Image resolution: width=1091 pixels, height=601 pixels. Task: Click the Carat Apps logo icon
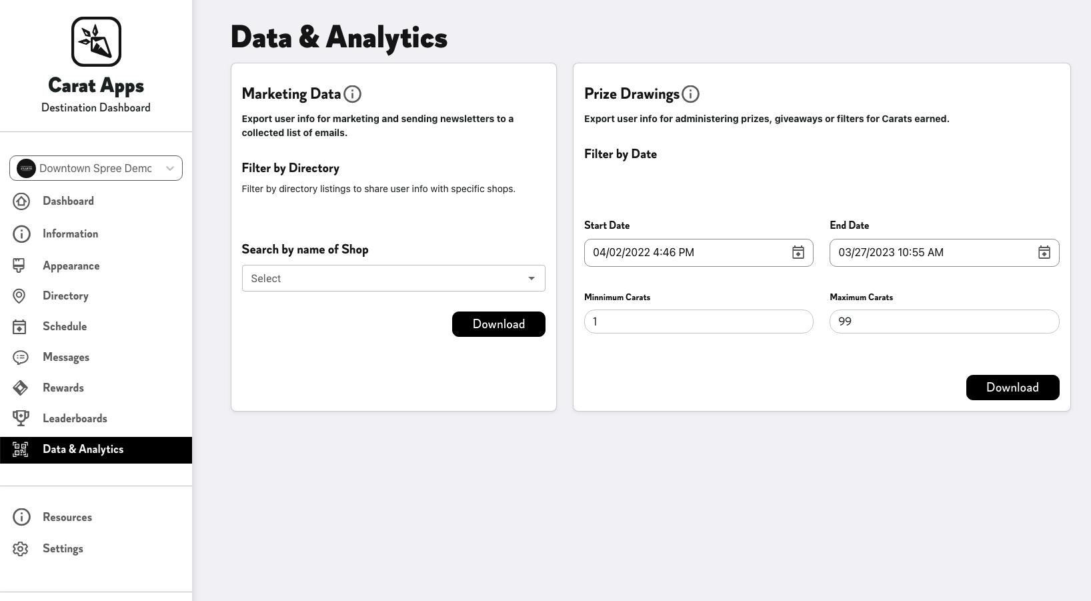coord(96,42)
